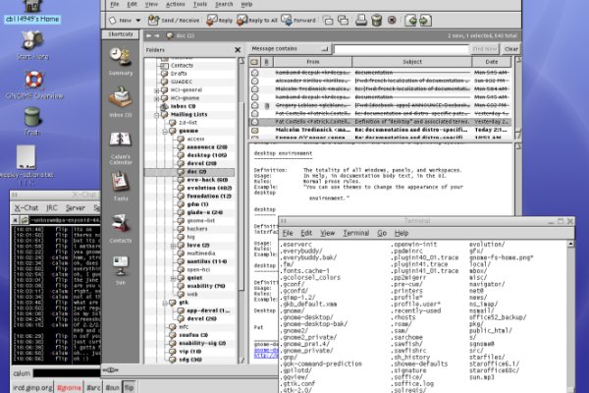Collapse the Mailing Lists folder tree
Screen dimensions: 589x393
tap(157, 114)
